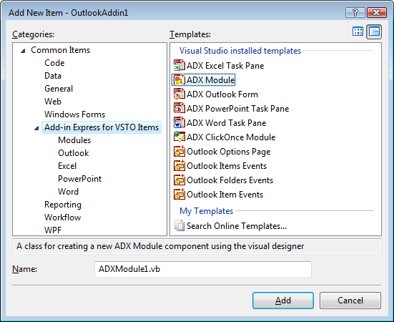Screen dimensions: 394x322
Task: Collapse the Common Items node
Action: coord(23,51)
